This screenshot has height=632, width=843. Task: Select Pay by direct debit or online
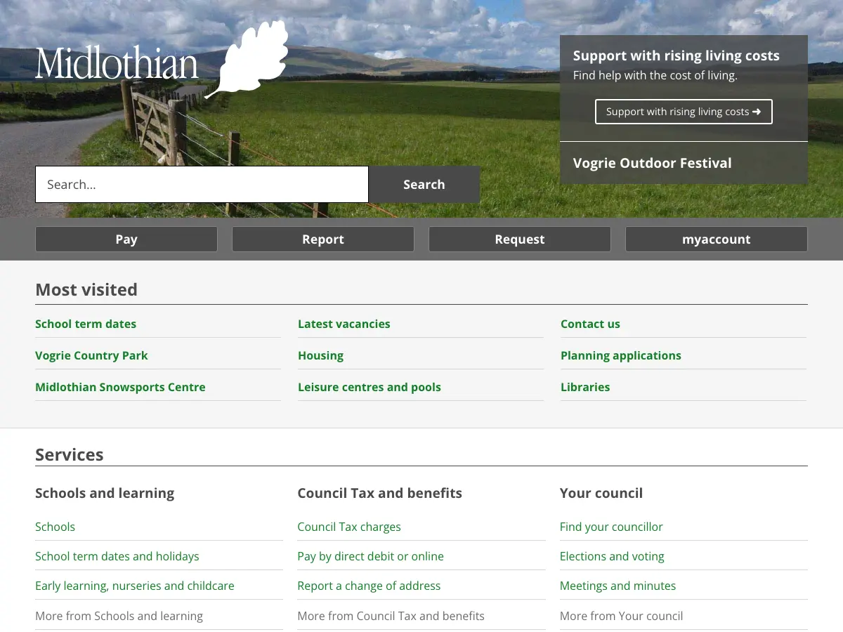coord(370,556)
